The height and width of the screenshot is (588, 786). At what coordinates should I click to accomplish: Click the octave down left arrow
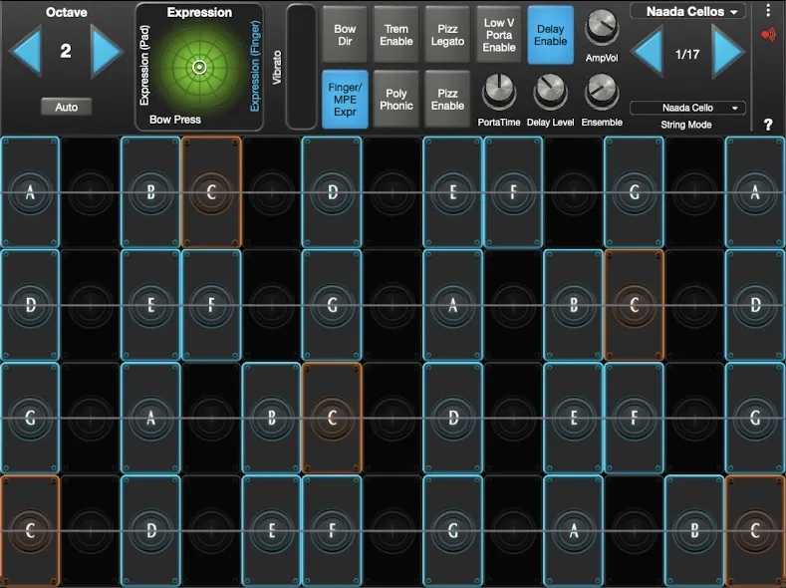pyautogui.click(x=25, y=51)
